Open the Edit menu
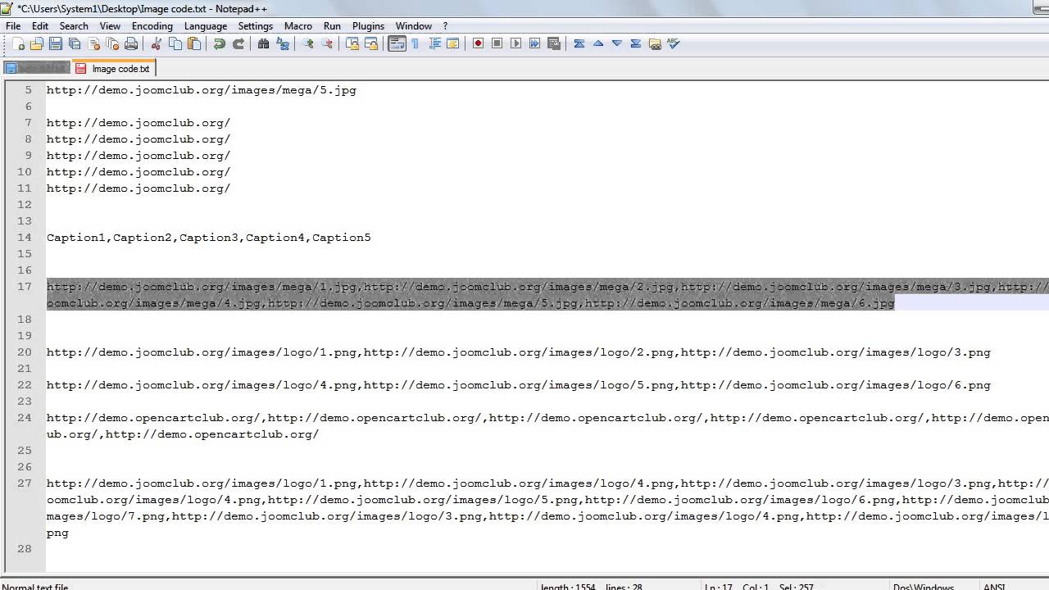Screen dimensions: 1049x590 [40, 26]
